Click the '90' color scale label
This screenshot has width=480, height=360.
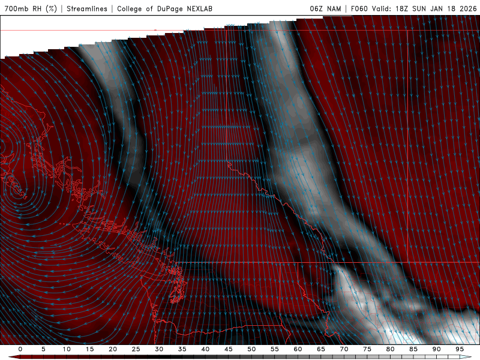pyautogui.click(x=436, y=349)
